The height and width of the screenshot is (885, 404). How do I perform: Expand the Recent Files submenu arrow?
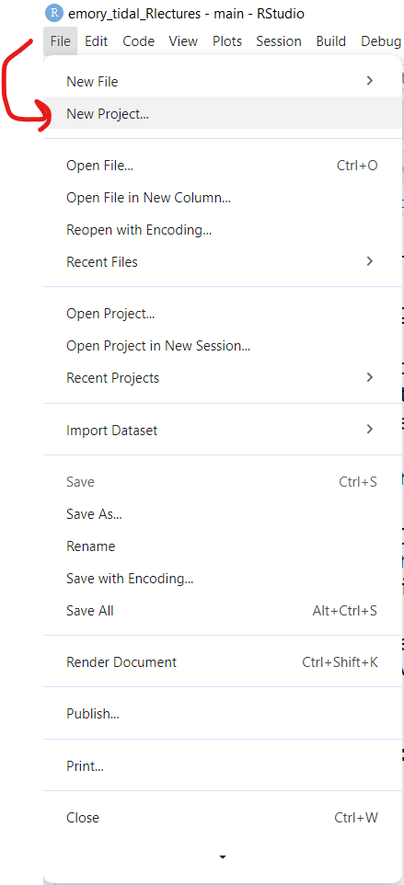[x=370, y=261]
